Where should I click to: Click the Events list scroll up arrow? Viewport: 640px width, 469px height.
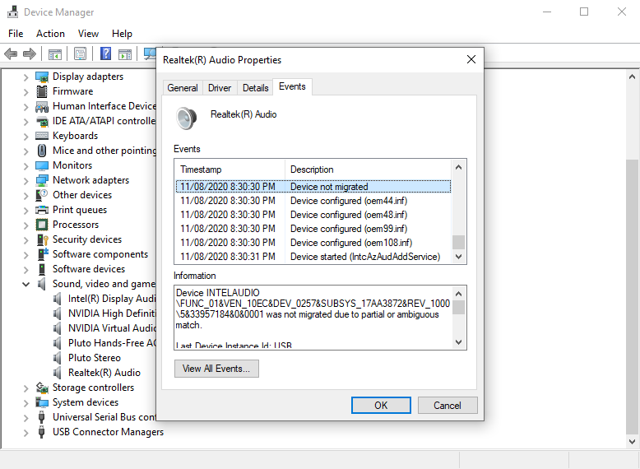[458, 167]
